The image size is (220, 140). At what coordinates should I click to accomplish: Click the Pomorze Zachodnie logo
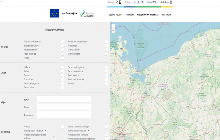point(87,14)
